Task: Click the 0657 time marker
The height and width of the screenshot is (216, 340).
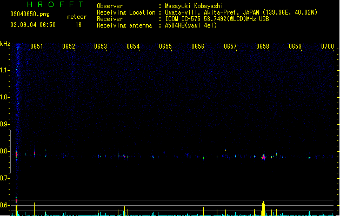Action: tap(230, 46)
